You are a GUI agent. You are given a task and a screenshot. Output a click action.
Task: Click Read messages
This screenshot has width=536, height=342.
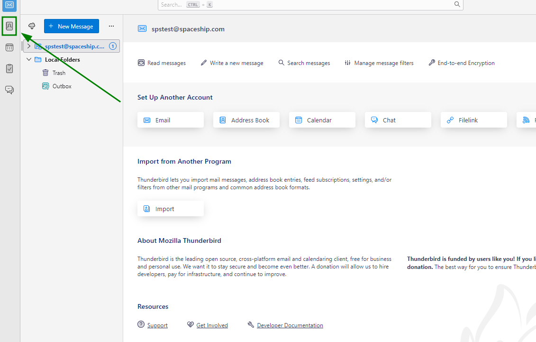click(x=162, y=63)
